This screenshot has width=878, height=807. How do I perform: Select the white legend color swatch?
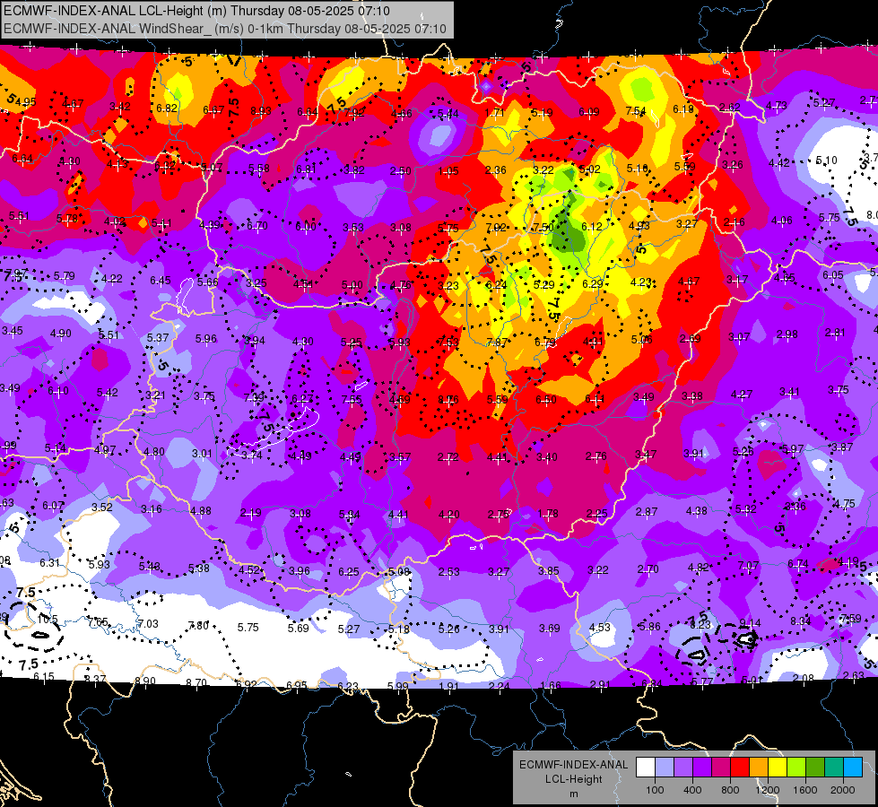point(645,768)
